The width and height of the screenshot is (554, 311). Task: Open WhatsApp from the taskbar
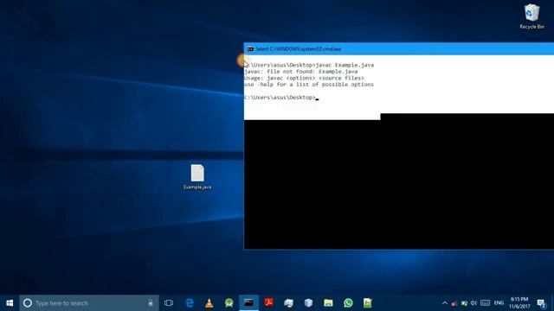pos(348,303)
